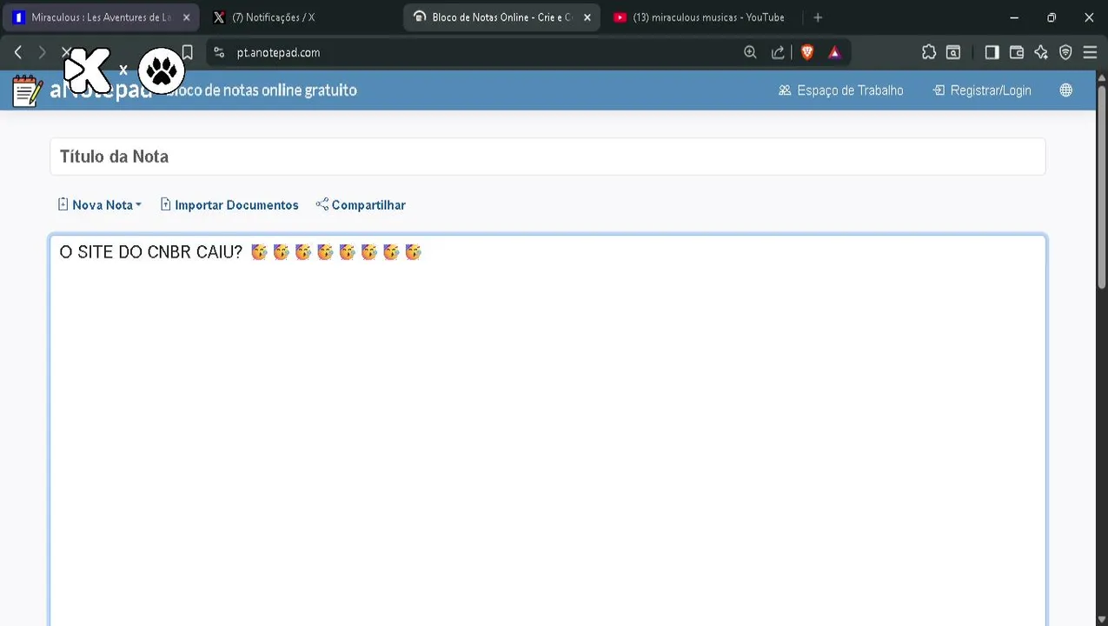Viewport: 1108px width, 626px height.
Task: Click the text 'O SITE DO CNBR CAIU?'
Action: [150, 252]
